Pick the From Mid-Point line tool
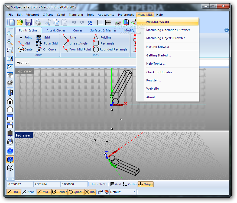Screen dimensions: 237x203 click(77, 49)
